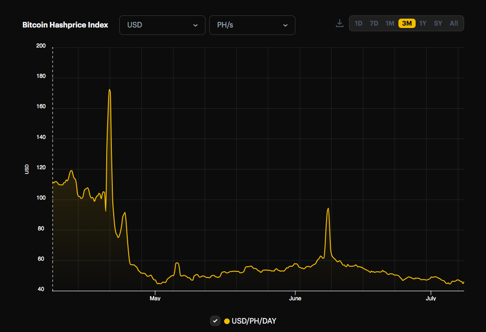This screenshot has height=332, width=486.
Task: Click the download chart data icon
Action: (x=339, y=23)
